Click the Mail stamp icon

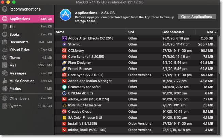click(x=5, y=65)
